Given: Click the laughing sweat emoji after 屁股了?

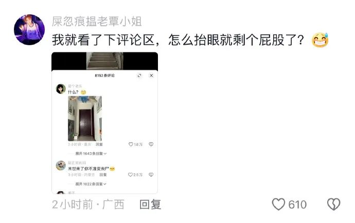Looking at the screenshot, I should click(x=320, y=40).
